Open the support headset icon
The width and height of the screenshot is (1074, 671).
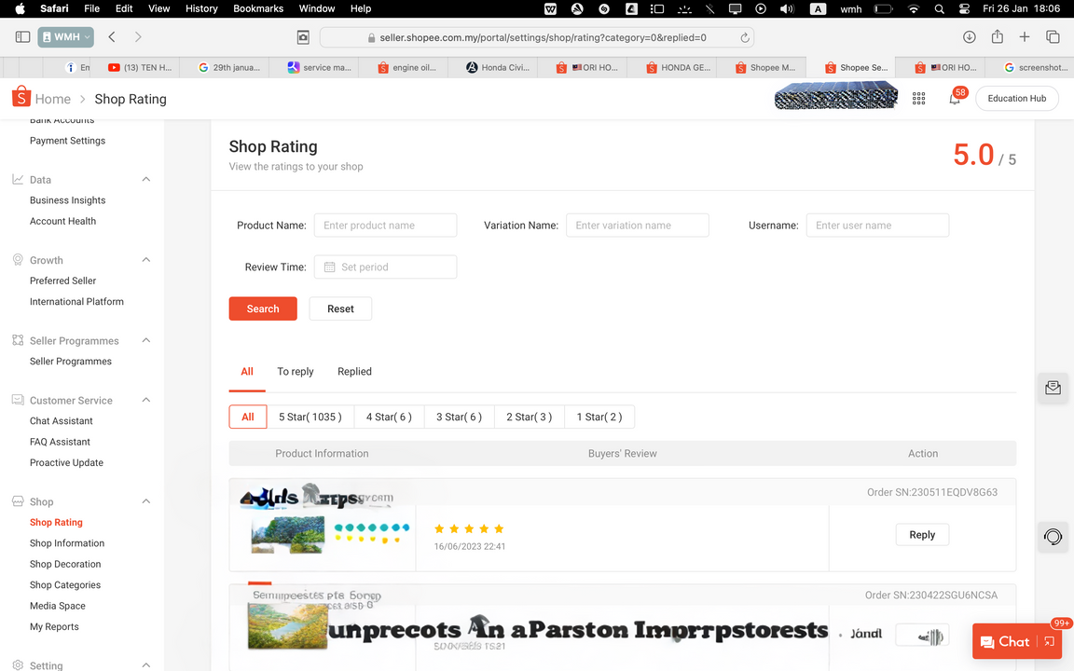point(1053,537)
